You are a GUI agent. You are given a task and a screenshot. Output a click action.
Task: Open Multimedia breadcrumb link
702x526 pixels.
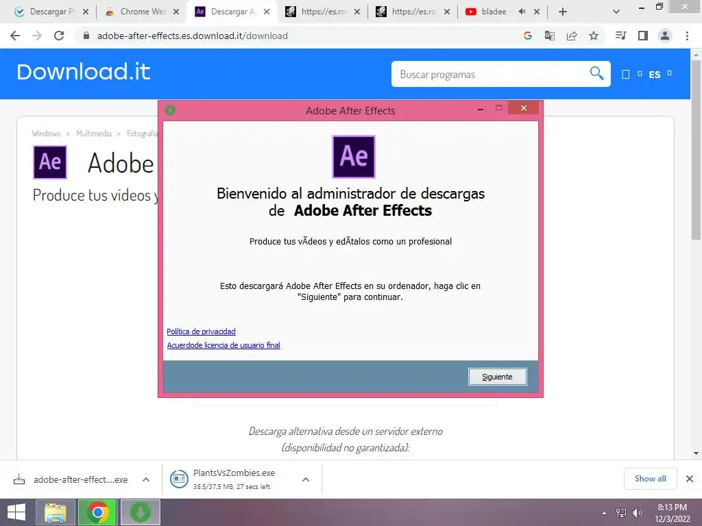(x=93, y=134)
